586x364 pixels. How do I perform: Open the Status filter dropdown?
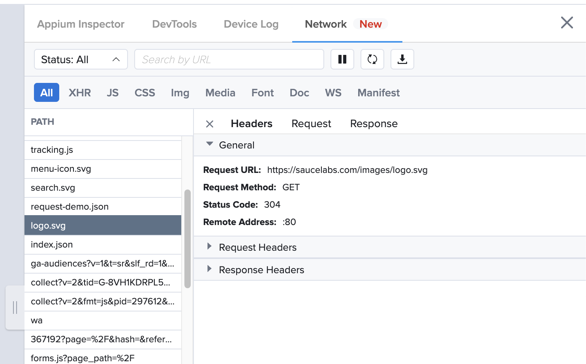pyautogui.click(x=81, y=59)
